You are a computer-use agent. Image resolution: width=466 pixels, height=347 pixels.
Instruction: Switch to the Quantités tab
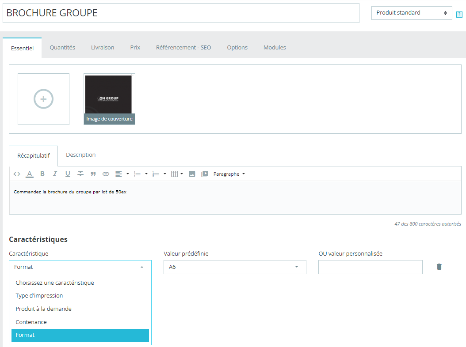[x=62, y=48]
